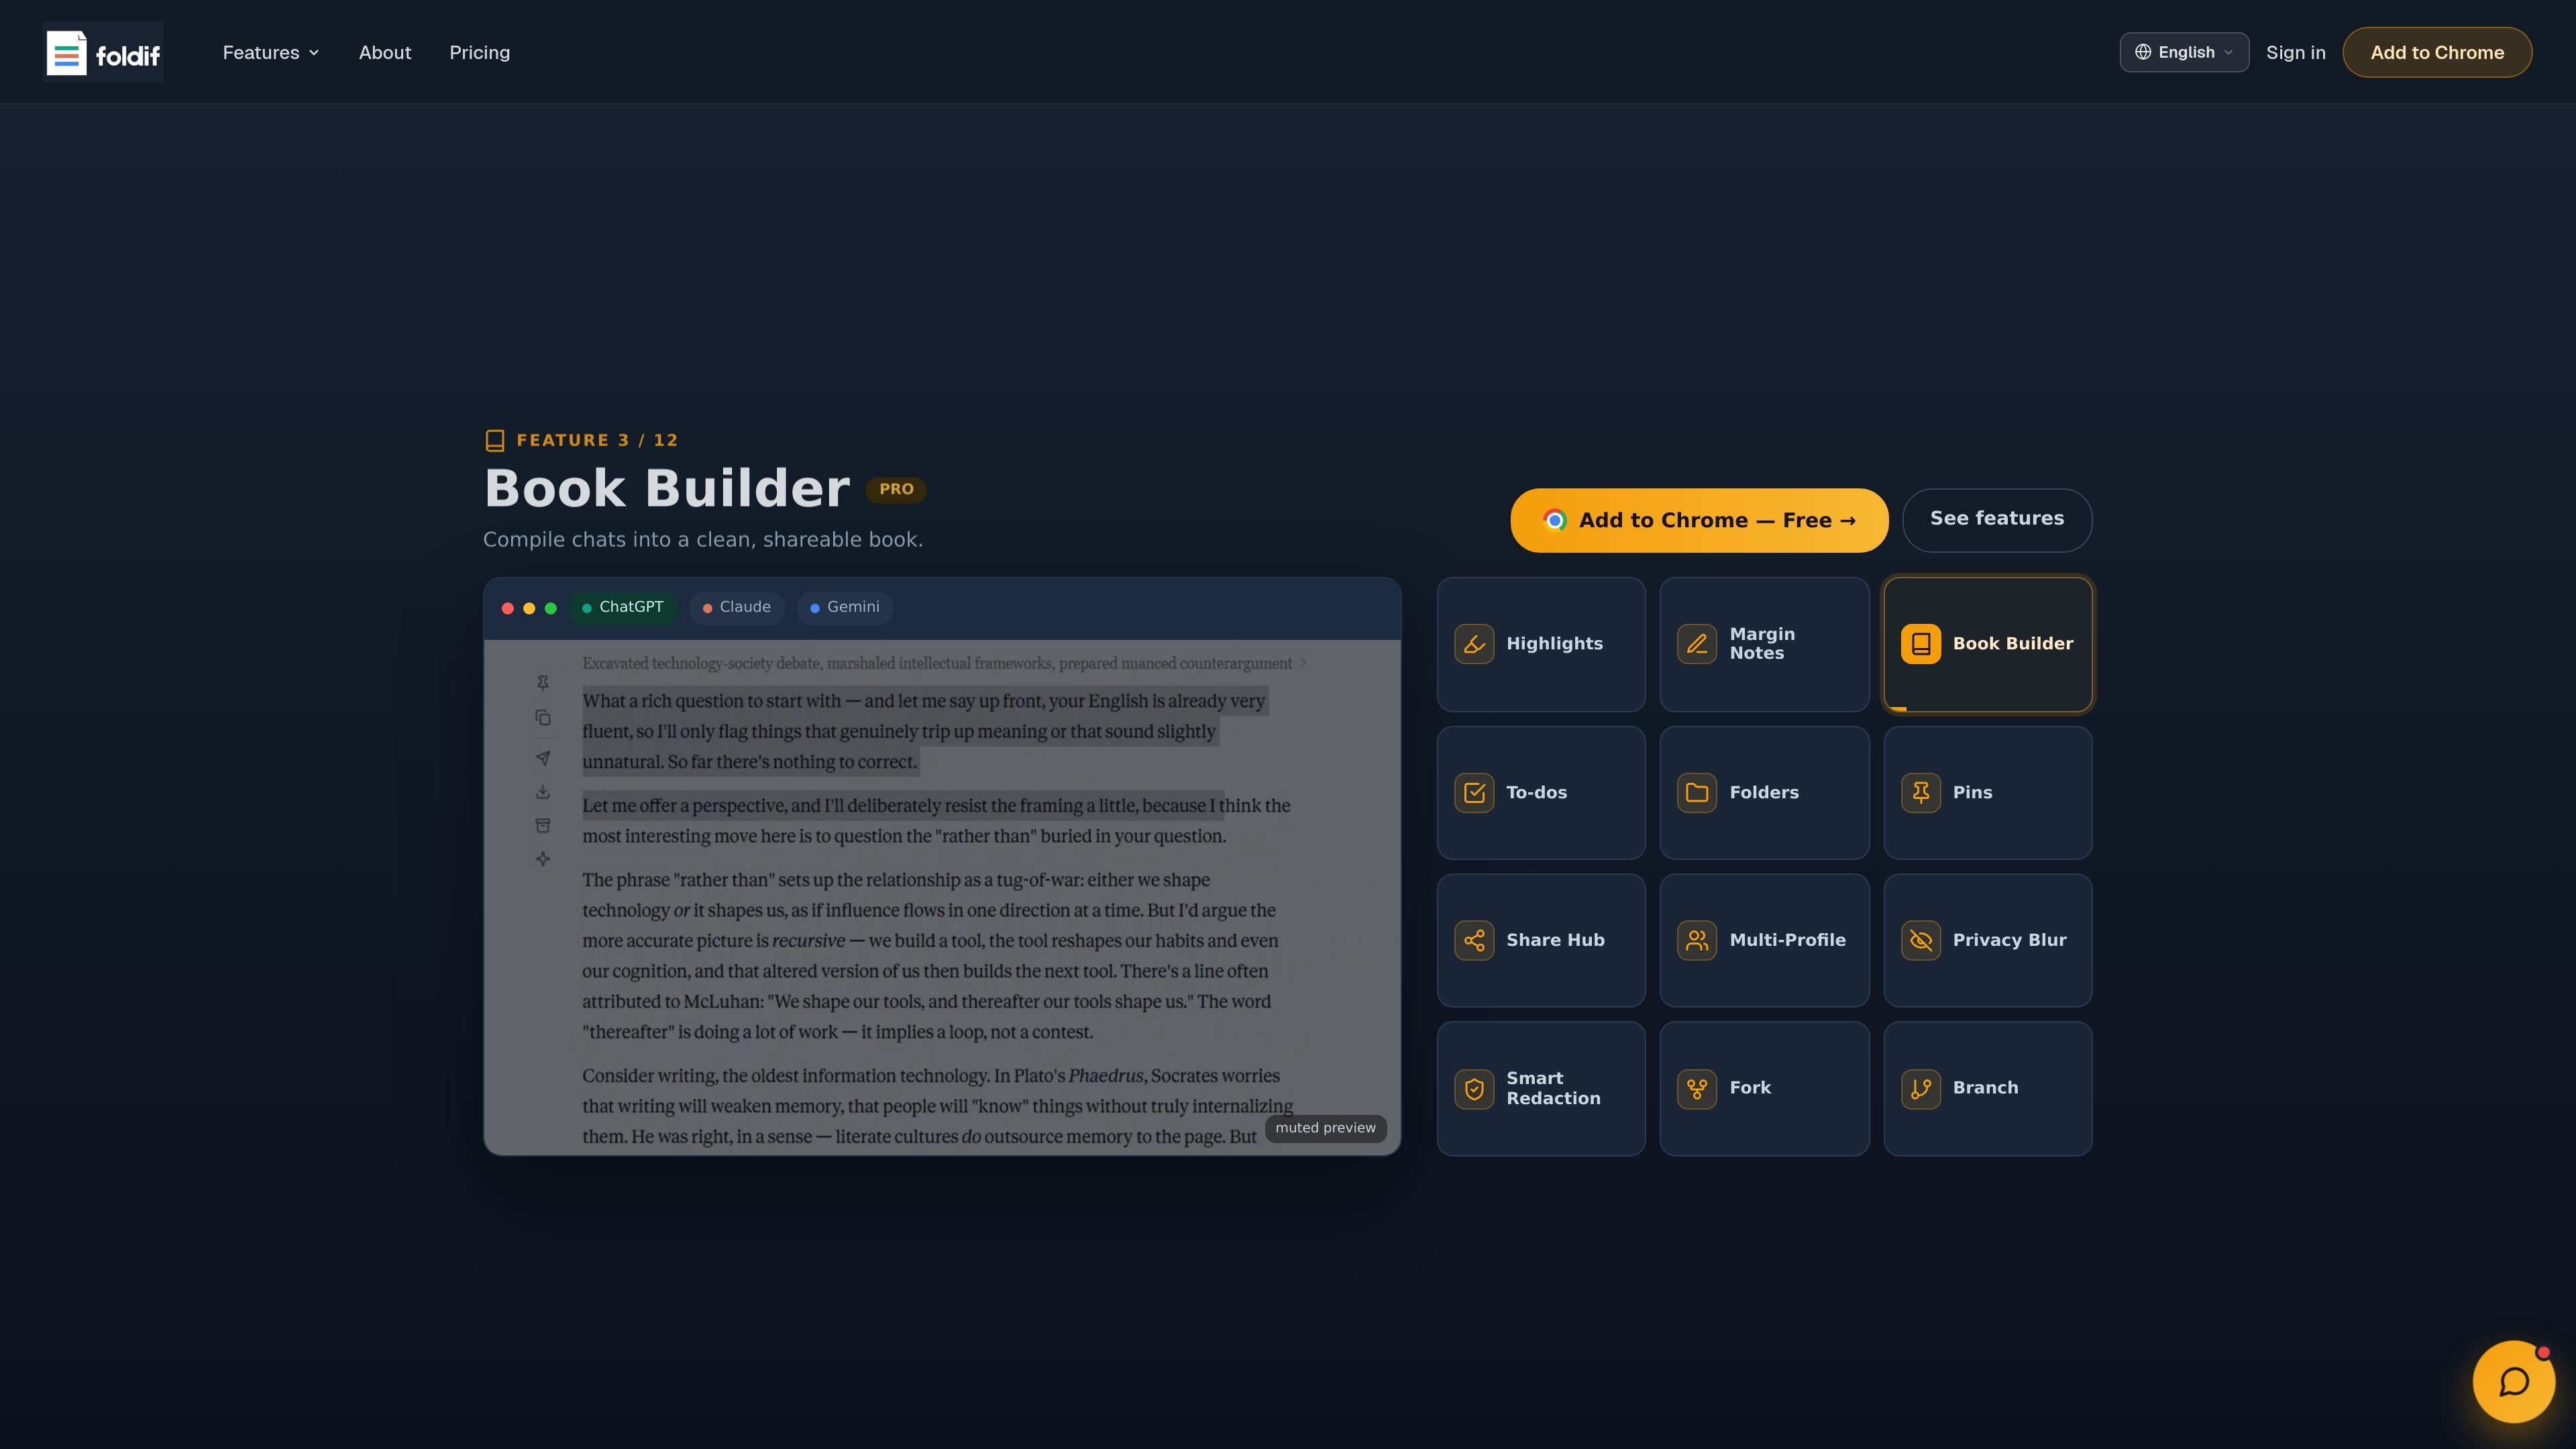
Task: Click the 'FEATURE 3 / 12' label
Action: click(x=597, y=440)
